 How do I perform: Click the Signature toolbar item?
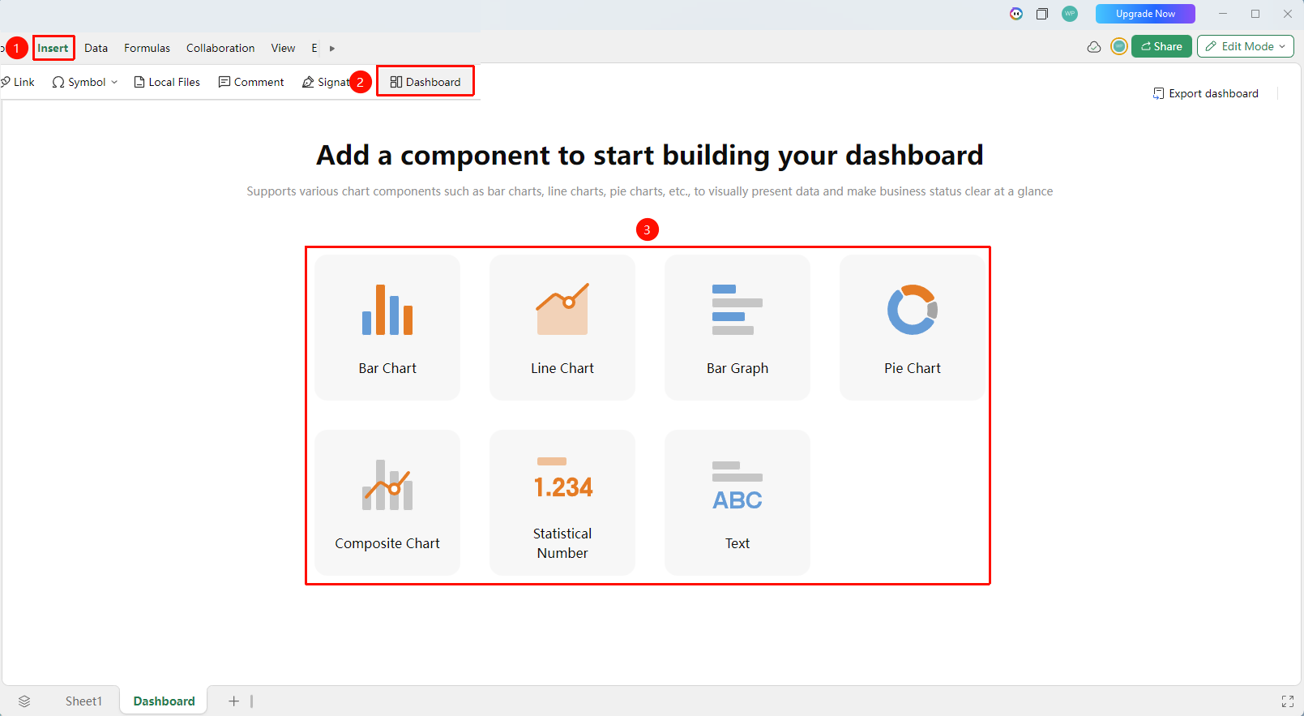click(x=326, y=82)
